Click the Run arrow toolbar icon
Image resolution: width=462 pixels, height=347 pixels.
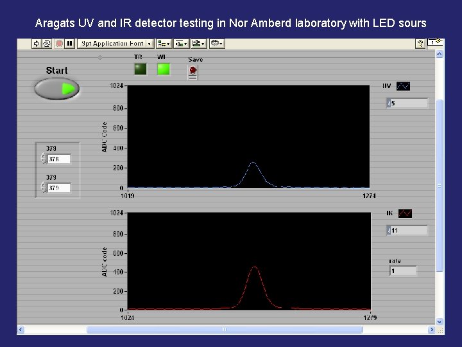click(x=36, y=44)
